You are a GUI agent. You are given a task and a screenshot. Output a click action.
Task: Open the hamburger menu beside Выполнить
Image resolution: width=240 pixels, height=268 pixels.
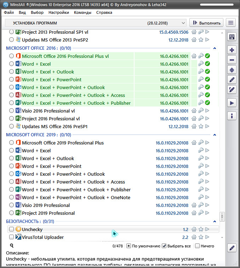[231, 23]
